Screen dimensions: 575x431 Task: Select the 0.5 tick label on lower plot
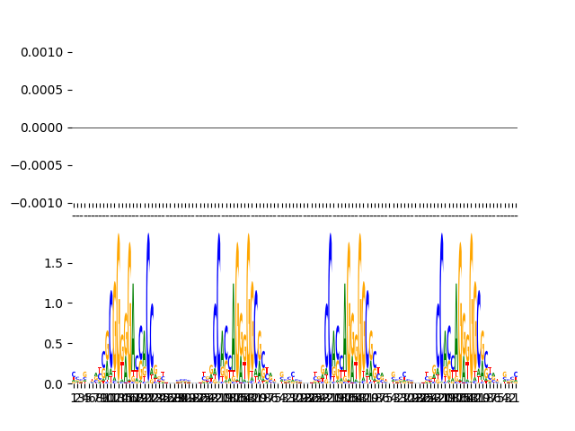coord(53,344)
